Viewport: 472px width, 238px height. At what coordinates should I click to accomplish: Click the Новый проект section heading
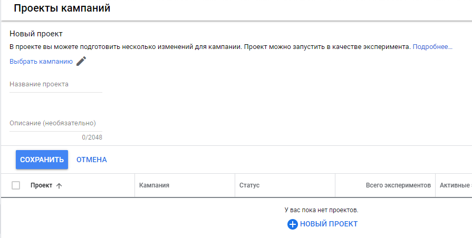pos(36,34)
